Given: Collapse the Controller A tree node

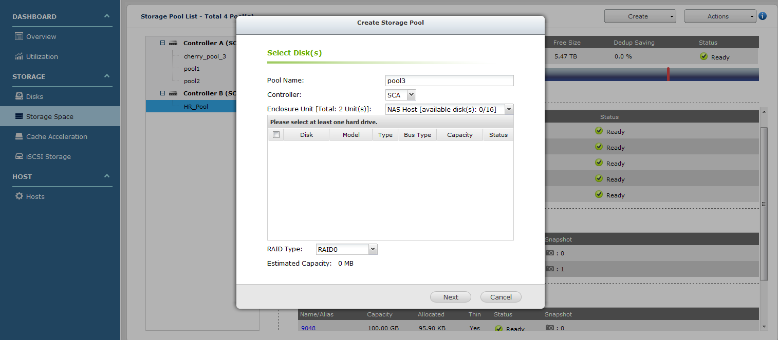Looking at the screenshot, I should [162, 43].
